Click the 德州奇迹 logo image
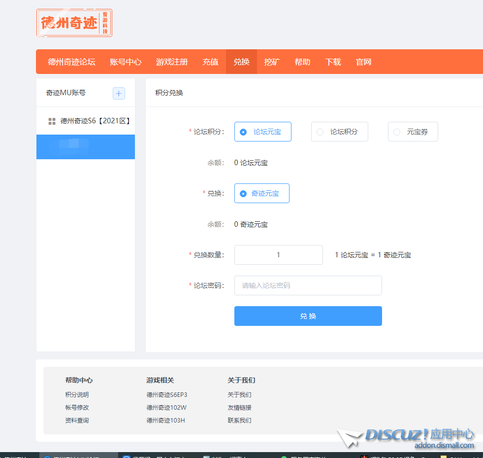The height and width of the screenshot is (458, 483). (74, 23)
